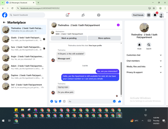Open the Angie conversation
Image resolution: width=168 pixels, height=129 pixels.
[x=24, y=58]
